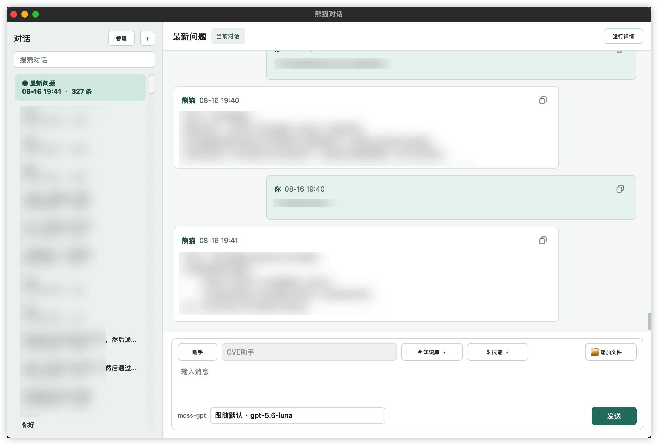The height and width of the screenshot is (445, 658).
Task: Click the 最新问题 title in the chat header
Action: (189, 36)
